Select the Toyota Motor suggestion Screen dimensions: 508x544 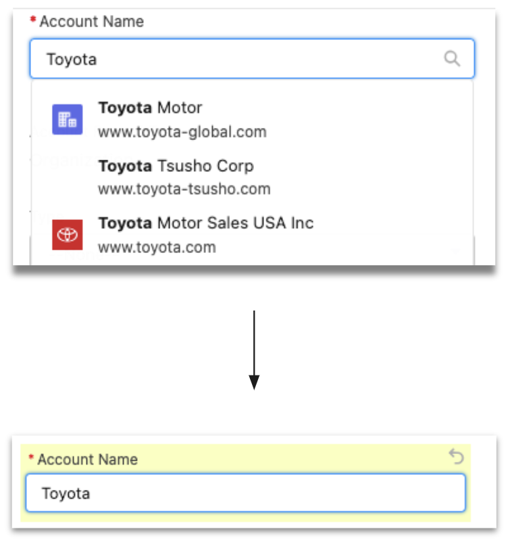point(150,108)
